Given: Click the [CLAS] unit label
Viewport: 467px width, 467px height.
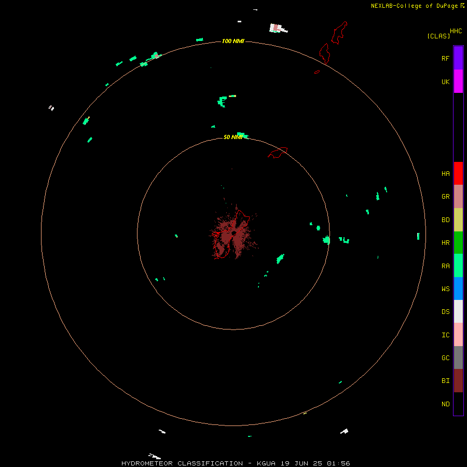Looking at the screenshot, I should (438, 36).
